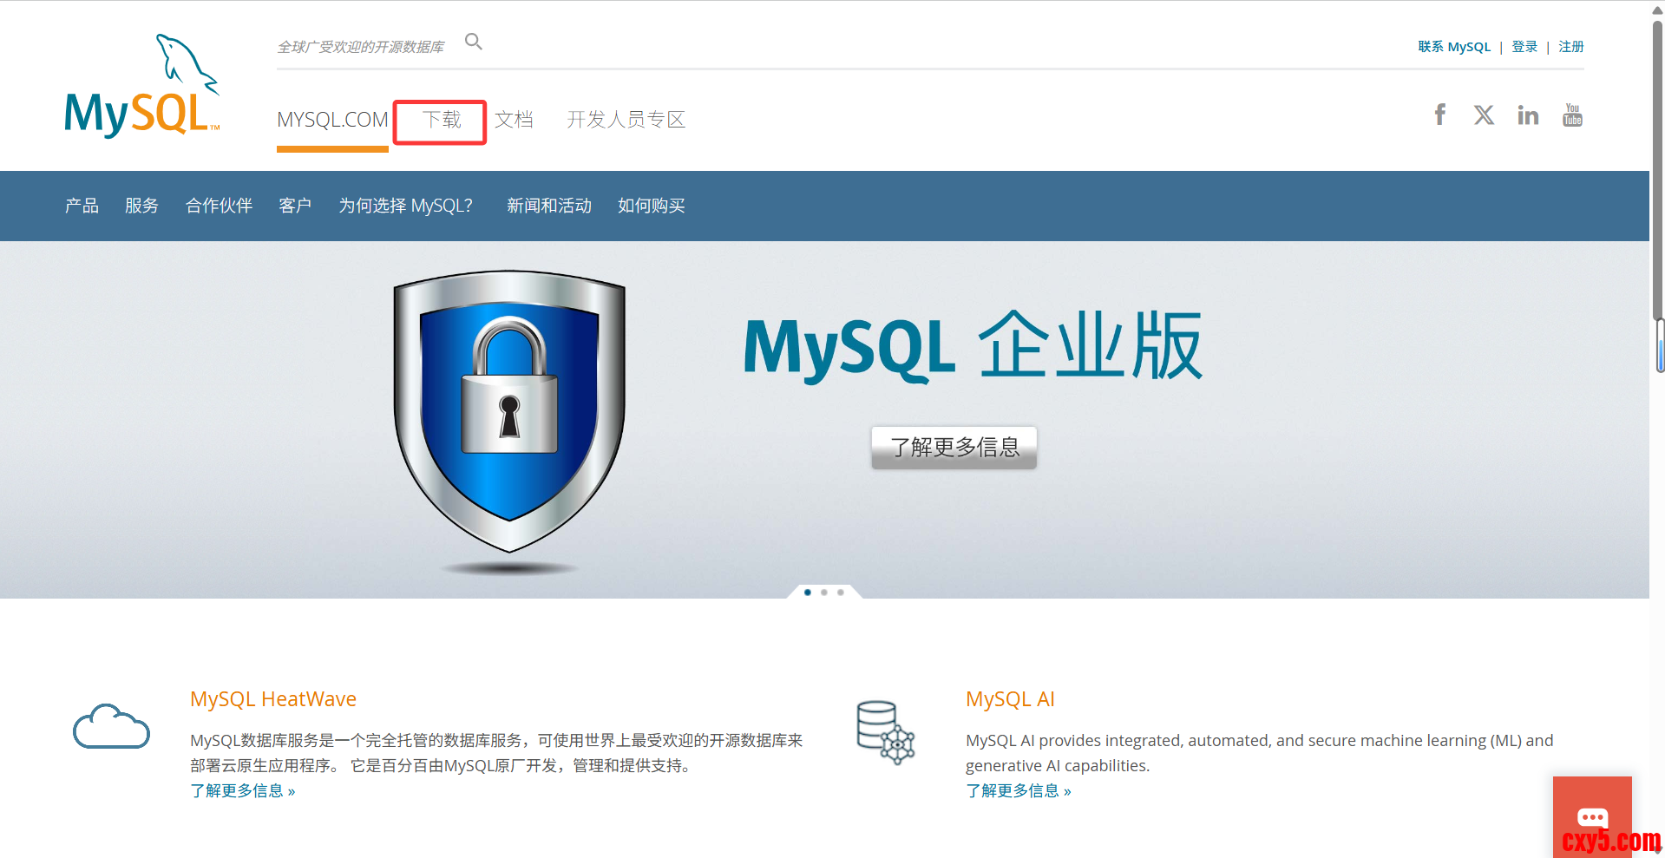The image size is (1665, 858).
Task: Open the MySQL AI heading link
Action: [1010, 699]
